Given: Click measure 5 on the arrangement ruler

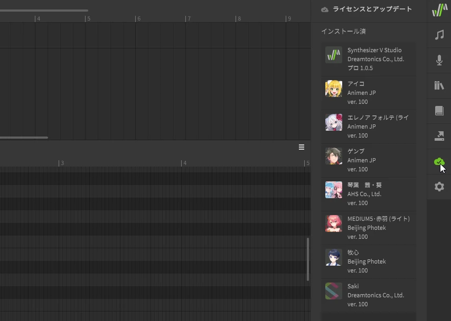Looking at the screenshot, I should 88,18.
